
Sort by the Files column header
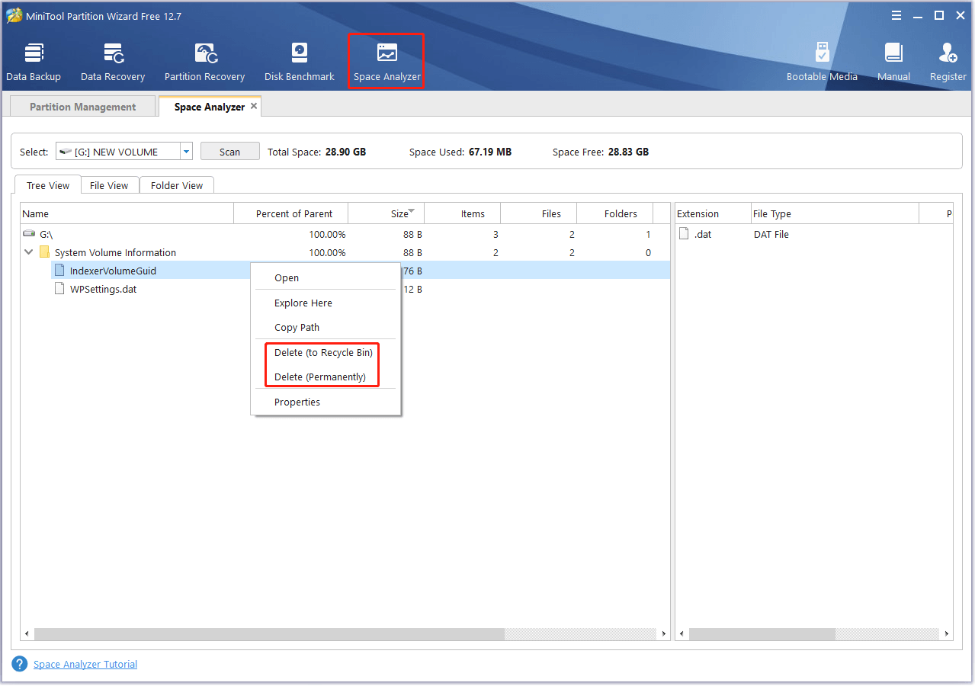[x=539, y=213]
